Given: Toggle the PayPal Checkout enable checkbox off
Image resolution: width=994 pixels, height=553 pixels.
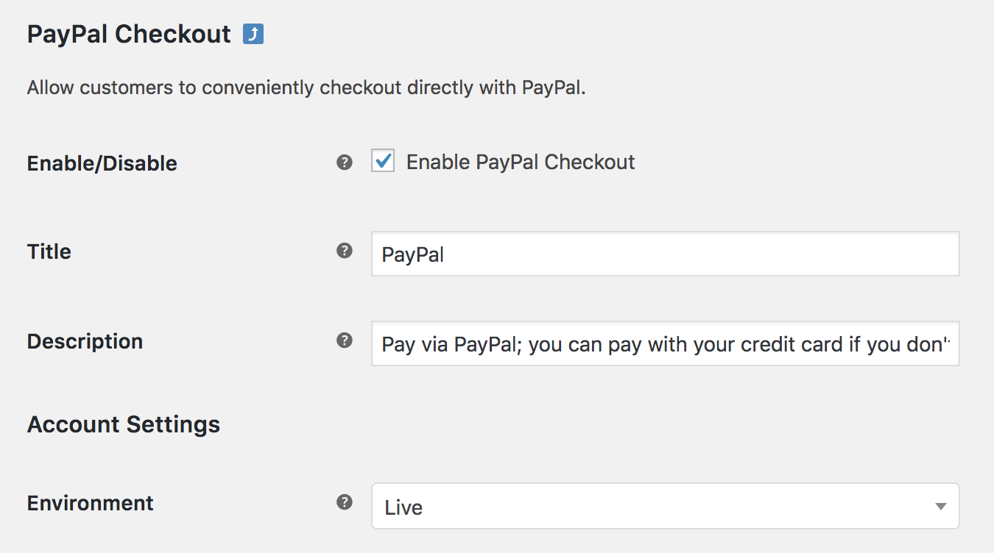Looking at the screenshot, I should pyautogui.click(x=382, y=161).
